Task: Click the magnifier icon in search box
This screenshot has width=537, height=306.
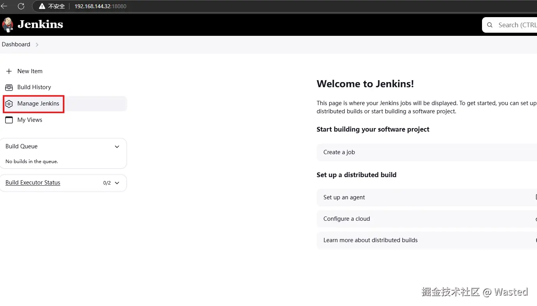Action: pos(490,25)
